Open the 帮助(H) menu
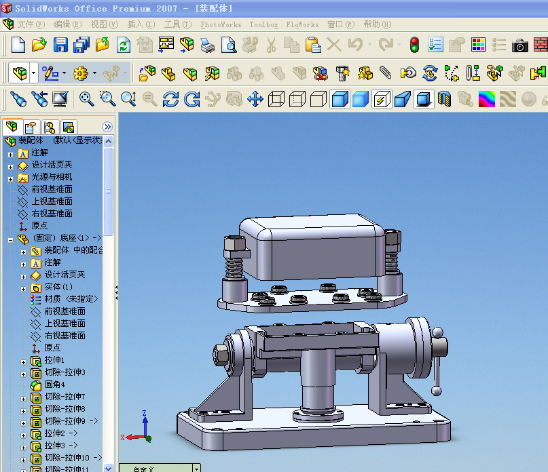Image resolution: width=548 pixels, height=472 pixels. click(x=377, y=24)
